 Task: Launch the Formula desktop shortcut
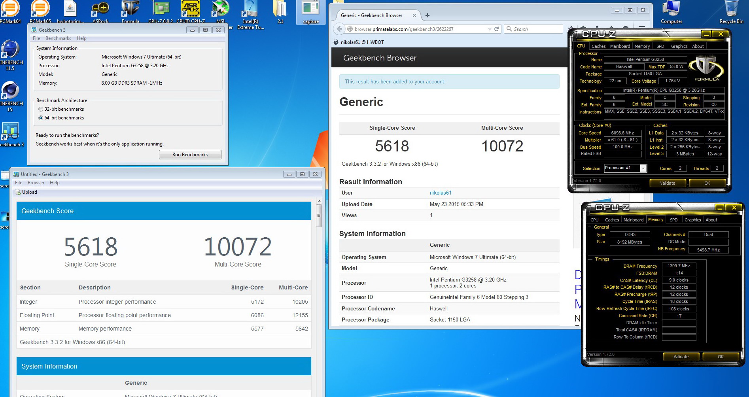pyautogui.click(x=131, y=12)
